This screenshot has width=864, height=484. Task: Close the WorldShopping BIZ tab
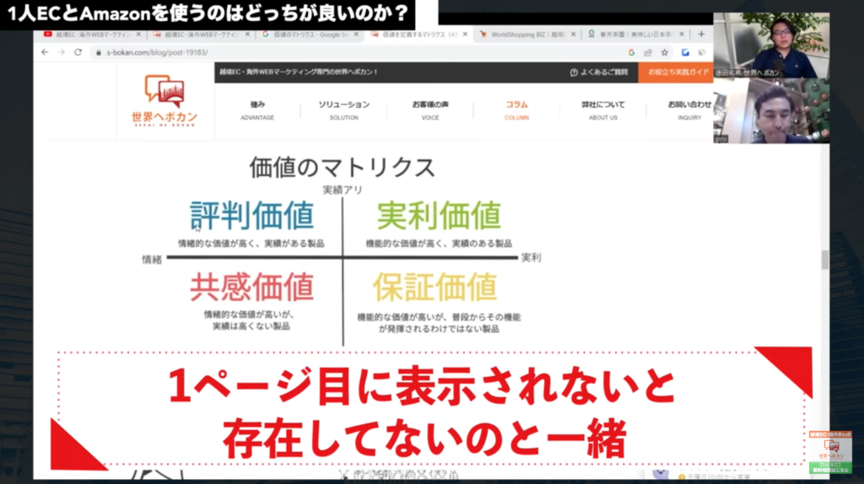pos(573,34)
